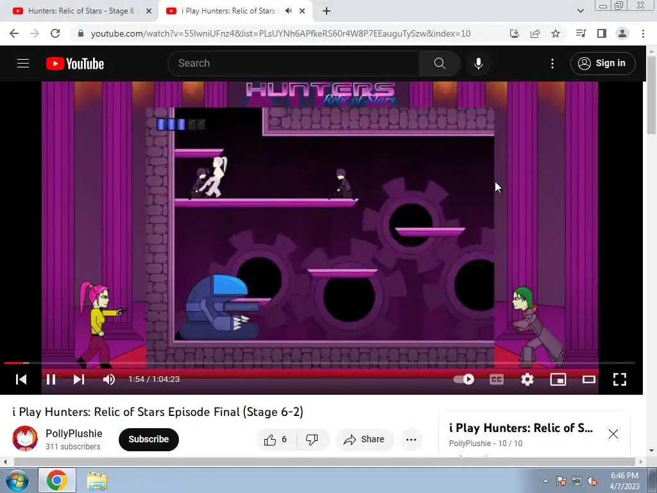The image size is (657, 493).
Task: Open Chrome side panel
Action: click(602, 33)
